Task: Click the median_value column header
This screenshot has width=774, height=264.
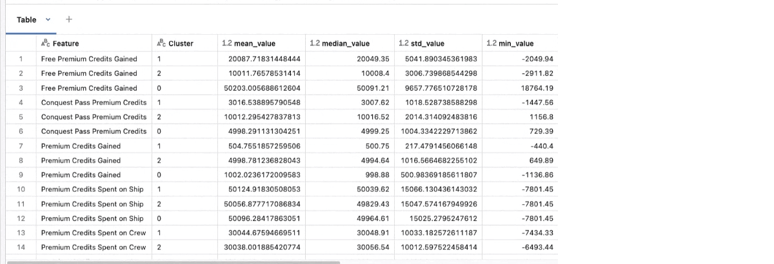Action: (345, 44)
